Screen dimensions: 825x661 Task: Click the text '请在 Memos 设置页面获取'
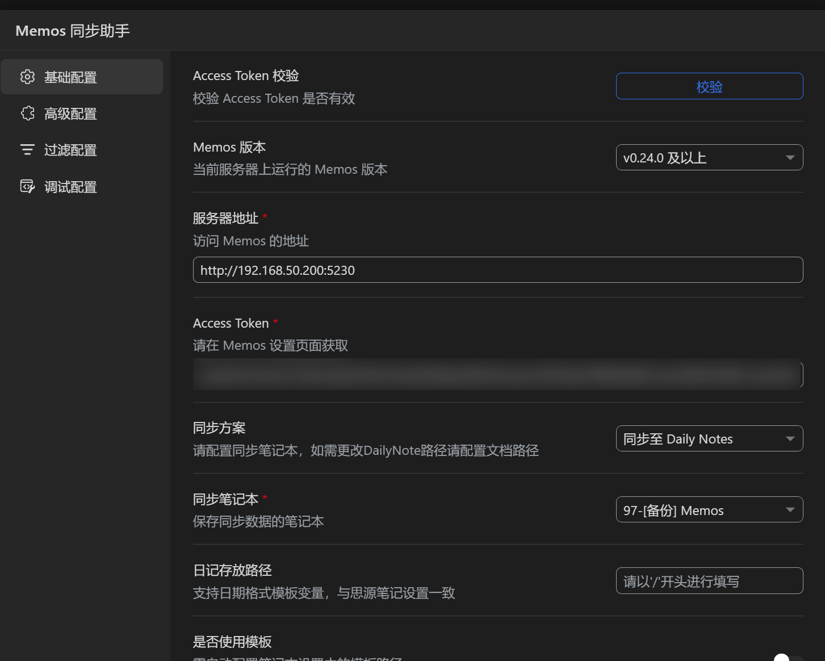click(270, 345)
